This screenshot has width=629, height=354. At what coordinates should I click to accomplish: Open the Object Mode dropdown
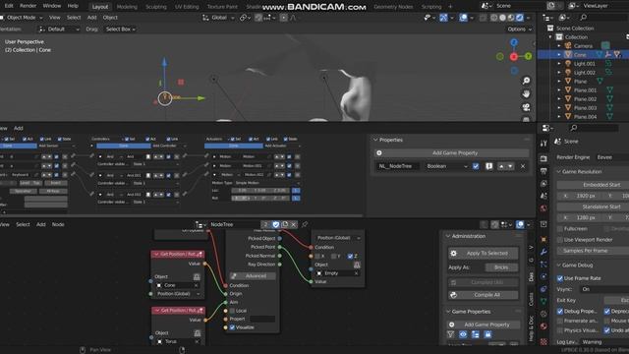[x=22, y=18]
